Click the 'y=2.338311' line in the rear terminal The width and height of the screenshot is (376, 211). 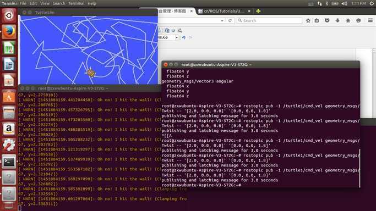tap(38, 204)
